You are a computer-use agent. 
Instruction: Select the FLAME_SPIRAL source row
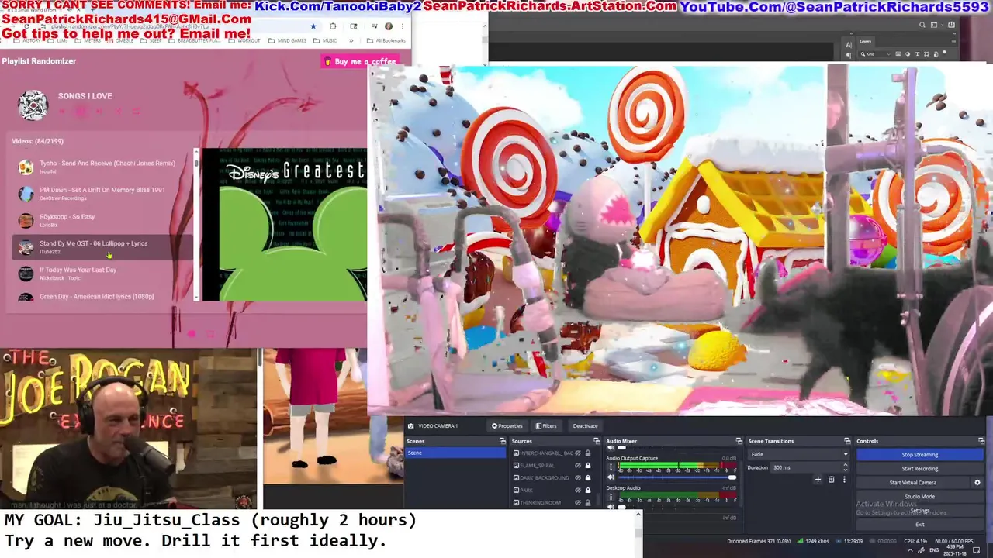point(552,465)
